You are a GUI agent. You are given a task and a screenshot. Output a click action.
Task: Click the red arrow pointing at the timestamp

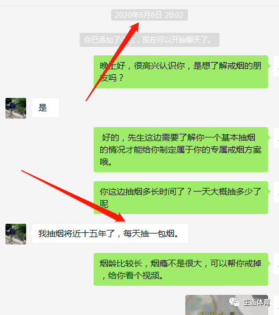[x=112, y=61]
